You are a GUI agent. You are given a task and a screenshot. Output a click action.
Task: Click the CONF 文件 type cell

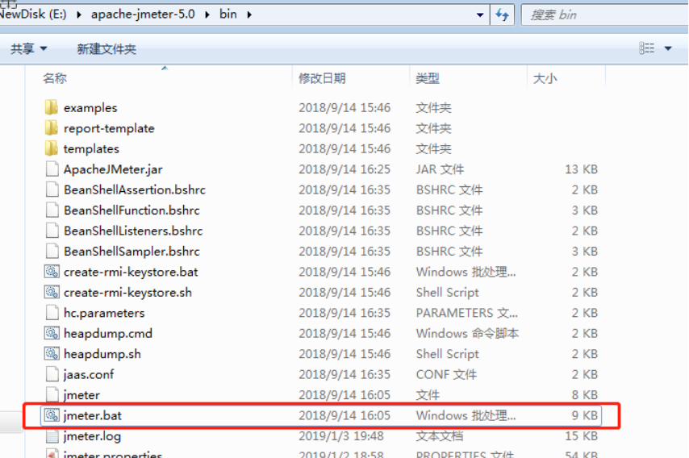click(446, 374)
